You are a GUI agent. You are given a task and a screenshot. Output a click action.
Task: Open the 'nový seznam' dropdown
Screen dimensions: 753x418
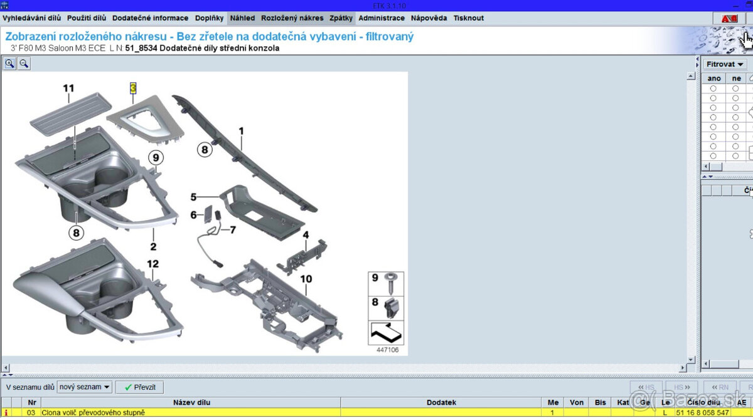pos(85,387)
